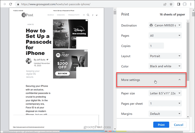Click the address bar URL

pyautogui.click(x=56, y=4)
